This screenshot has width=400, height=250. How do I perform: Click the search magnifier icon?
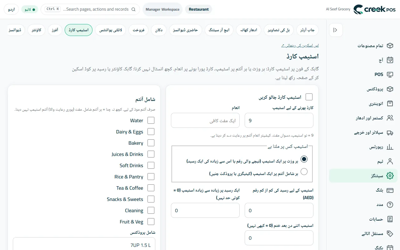(133, 9)
